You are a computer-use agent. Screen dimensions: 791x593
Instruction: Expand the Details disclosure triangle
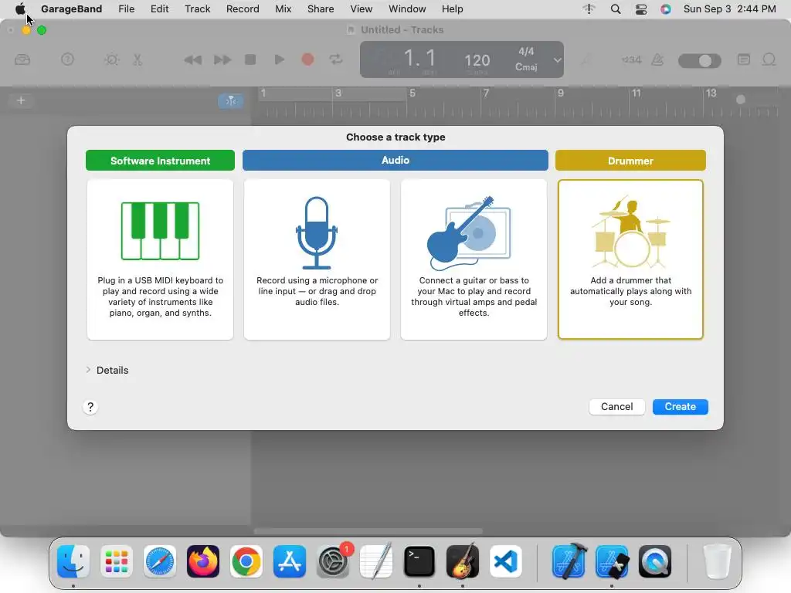[x=88, y=370]
